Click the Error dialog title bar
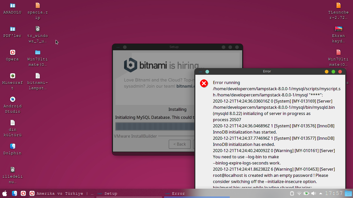The height and width of the screenshot is (198, 353). point(267,71)
